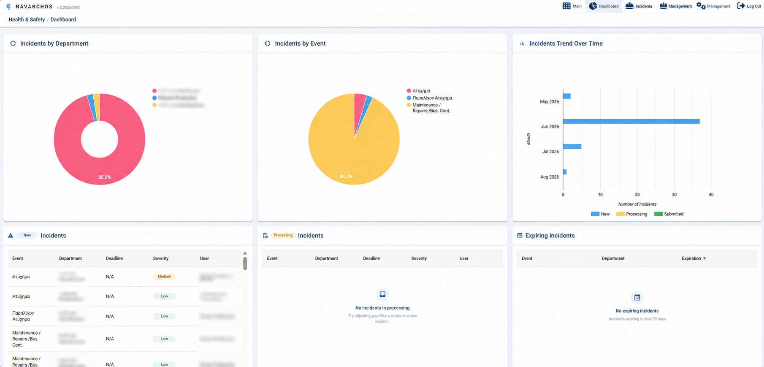Click the Aug 2026 bar in trend chart
This screenshot has width=764, height=367.
(565, 172)
